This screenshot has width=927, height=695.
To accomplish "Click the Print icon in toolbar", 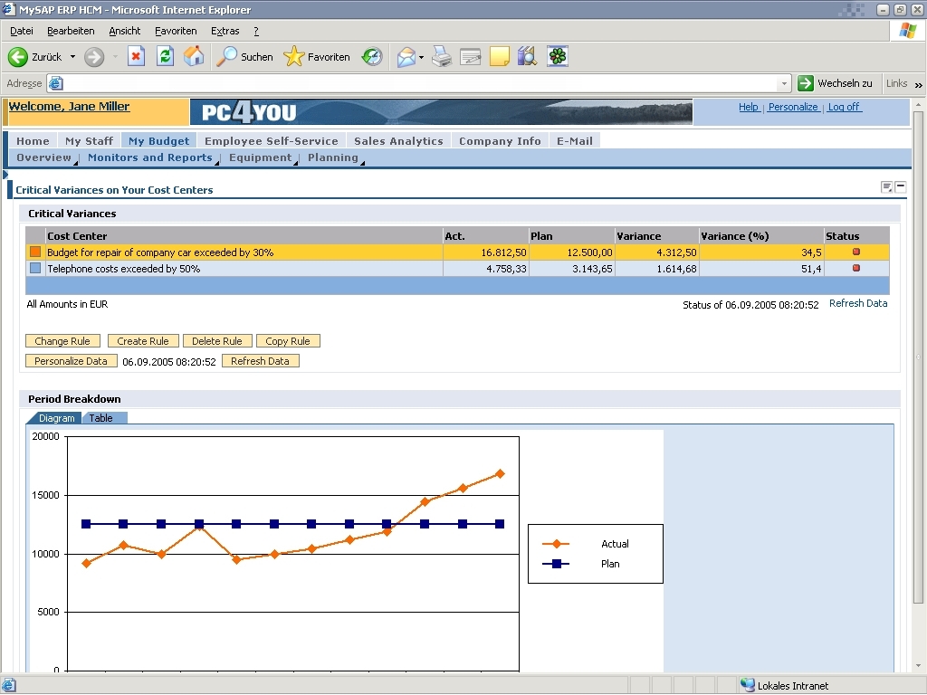I will (x=441, y=57).
